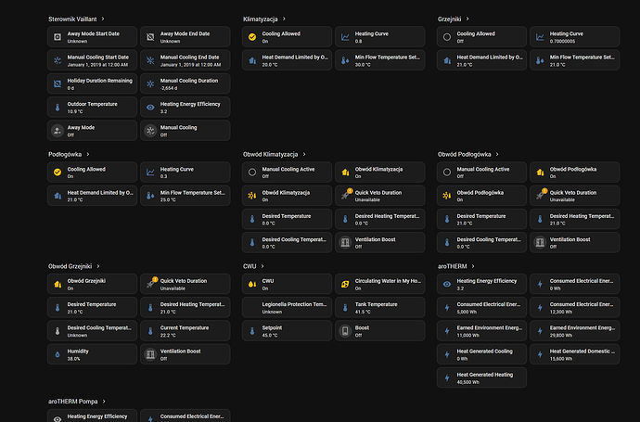
Task: Toggle Manual Cooling Active in Obwód Klimatyzacja
Action: click(x=252, y=173)
